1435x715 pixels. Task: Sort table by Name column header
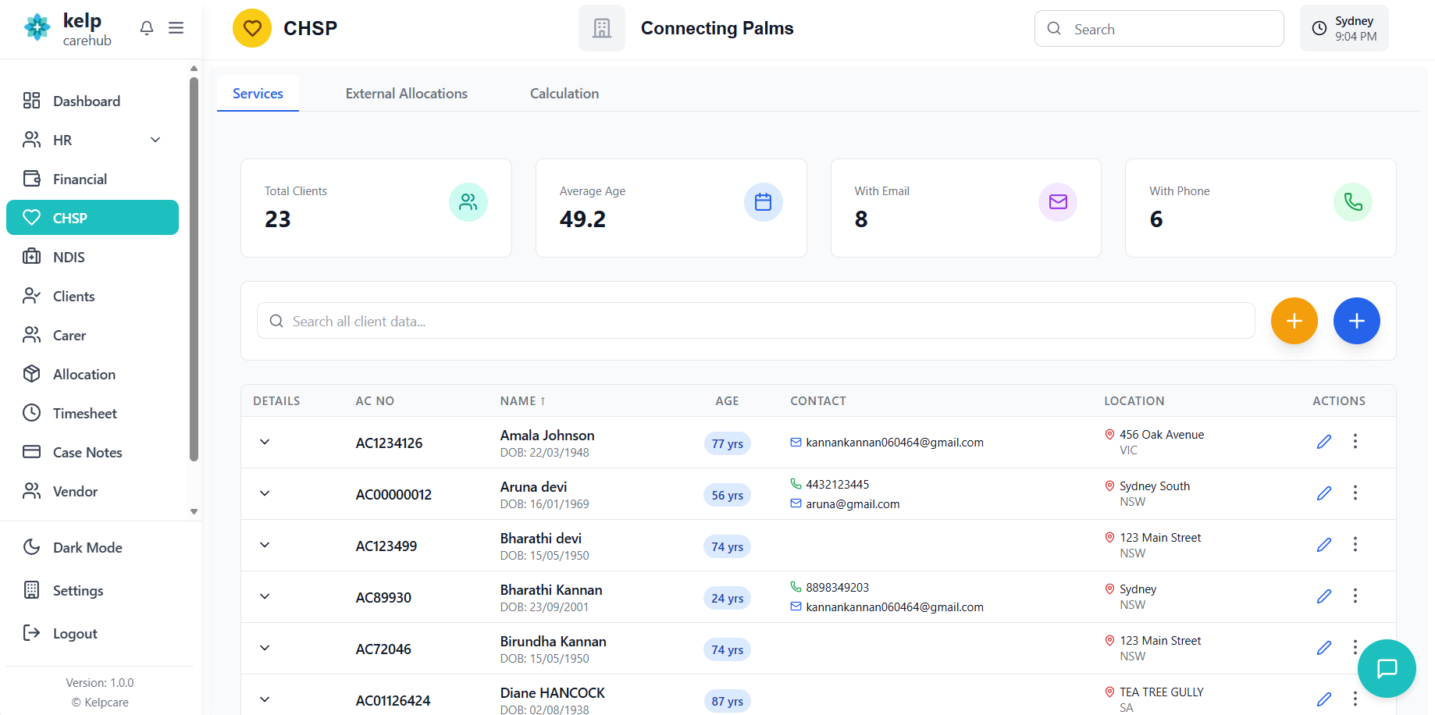click(522, 401)
